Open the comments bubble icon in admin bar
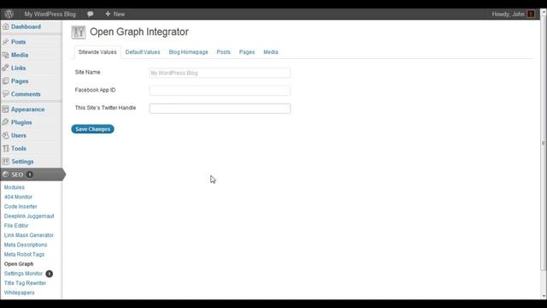This screenshot has height=308, width=547. click(91, 14)
